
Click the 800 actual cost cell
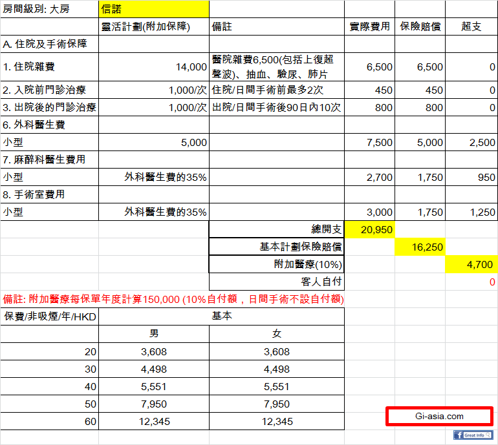point(369,107)
